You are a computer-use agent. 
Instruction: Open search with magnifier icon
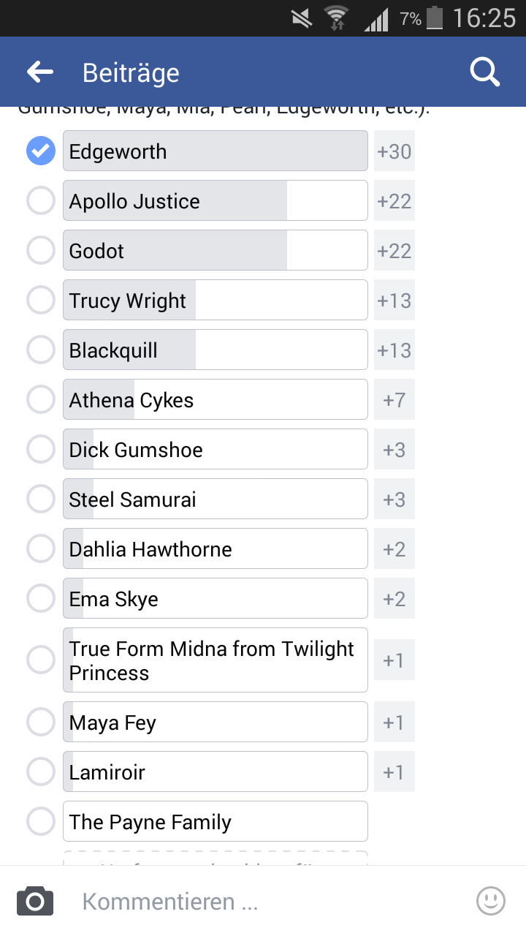[484, 72]
